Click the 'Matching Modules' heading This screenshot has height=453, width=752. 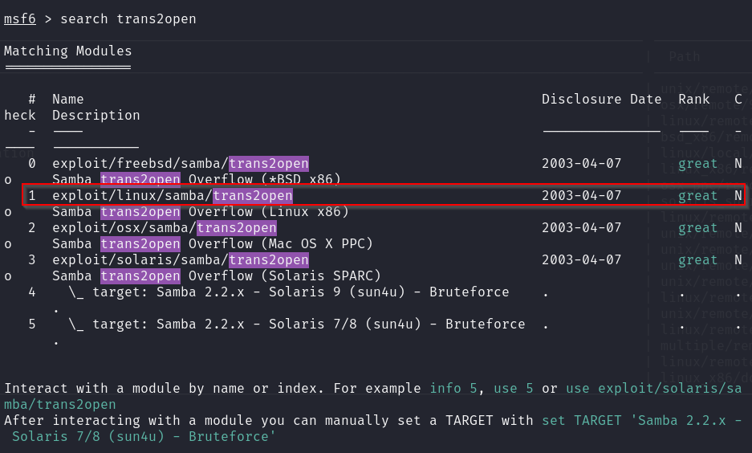click(67, 51)
